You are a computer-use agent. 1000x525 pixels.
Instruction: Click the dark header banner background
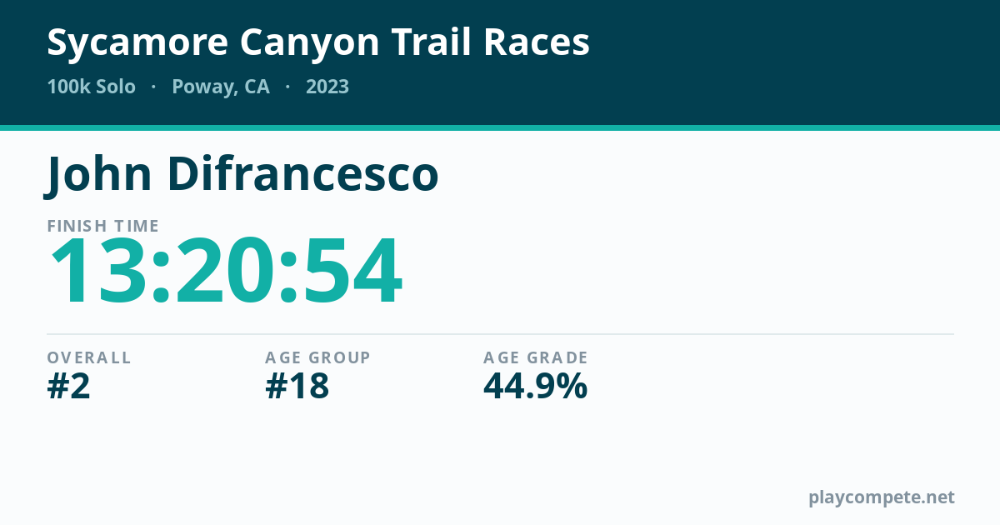point(750,62)
